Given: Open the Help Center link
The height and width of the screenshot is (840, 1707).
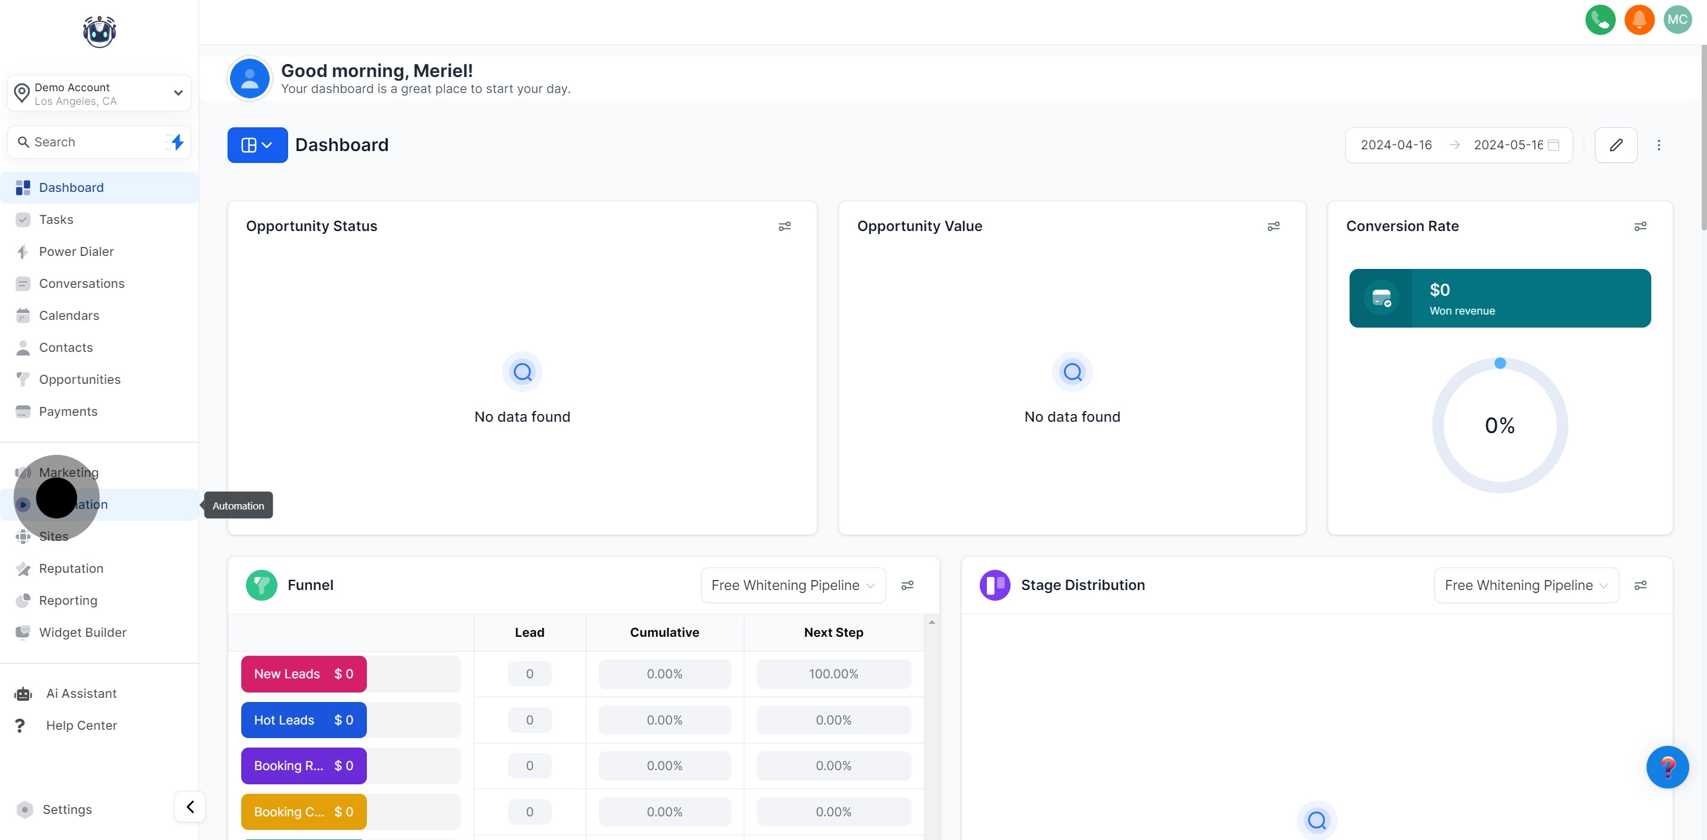Looking at the screenshot, I should pyautogui.click(x=81, y=726).
